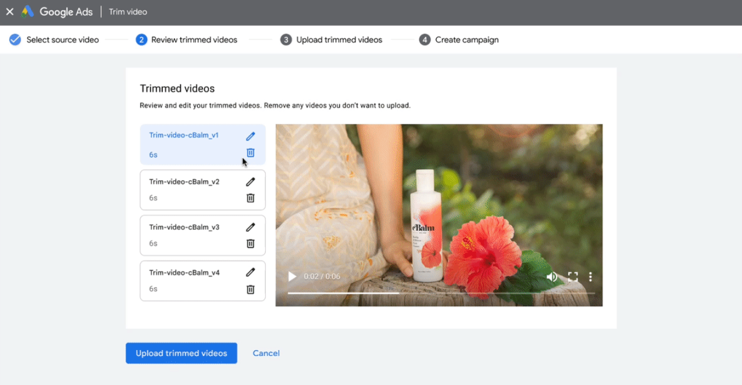Go to Select source video step
The height and width of the screenshot is (385, 742).
pos(54,40)
